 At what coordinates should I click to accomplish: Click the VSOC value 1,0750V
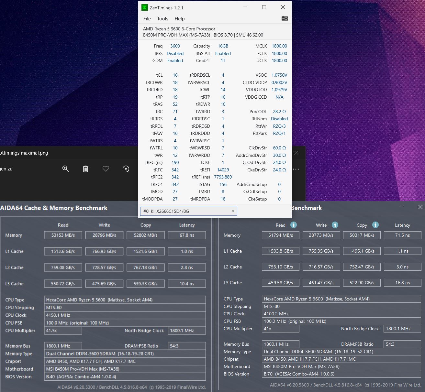tap(279, 75)
